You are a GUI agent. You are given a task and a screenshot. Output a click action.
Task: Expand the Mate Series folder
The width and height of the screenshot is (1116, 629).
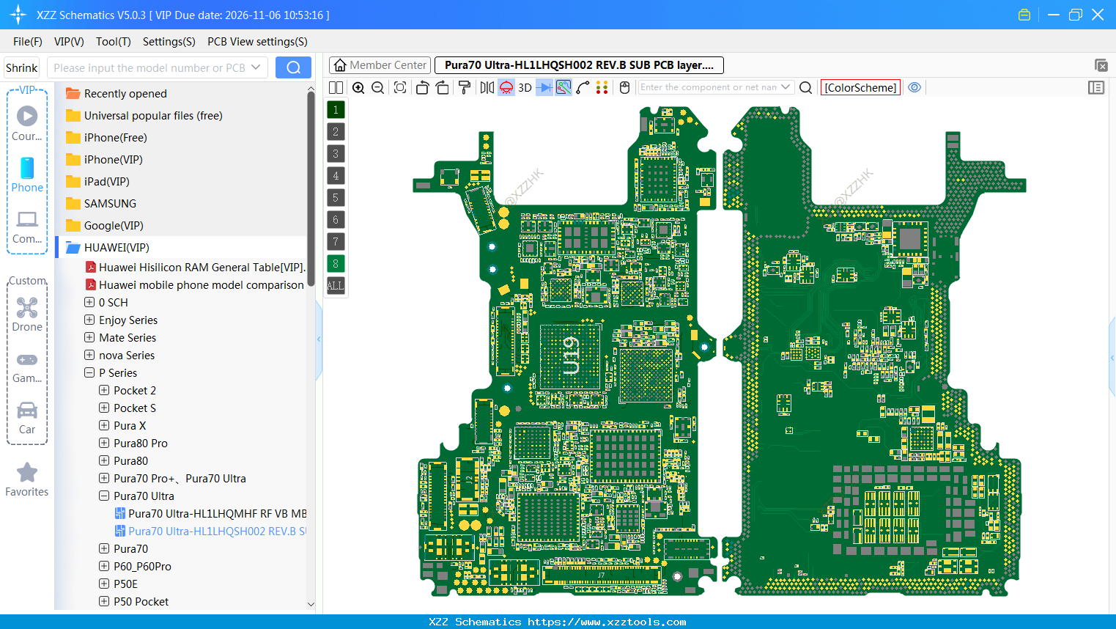[x=90, y=337]
